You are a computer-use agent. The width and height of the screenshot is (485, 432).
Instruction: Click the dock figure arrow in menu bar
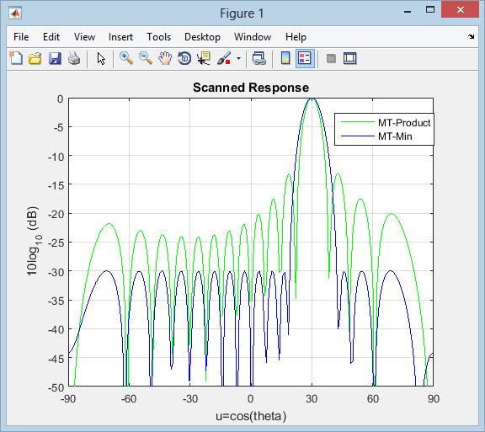[471, 36]
